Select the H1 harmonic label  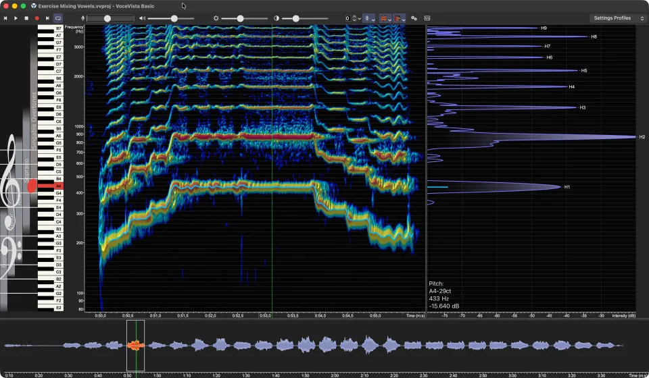click(567, 187)
